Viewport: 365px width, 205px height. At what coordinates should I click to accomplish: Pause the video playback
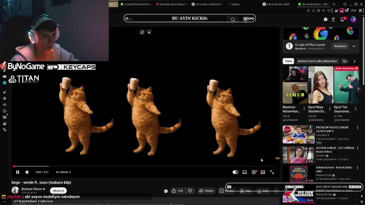point(17,172)
